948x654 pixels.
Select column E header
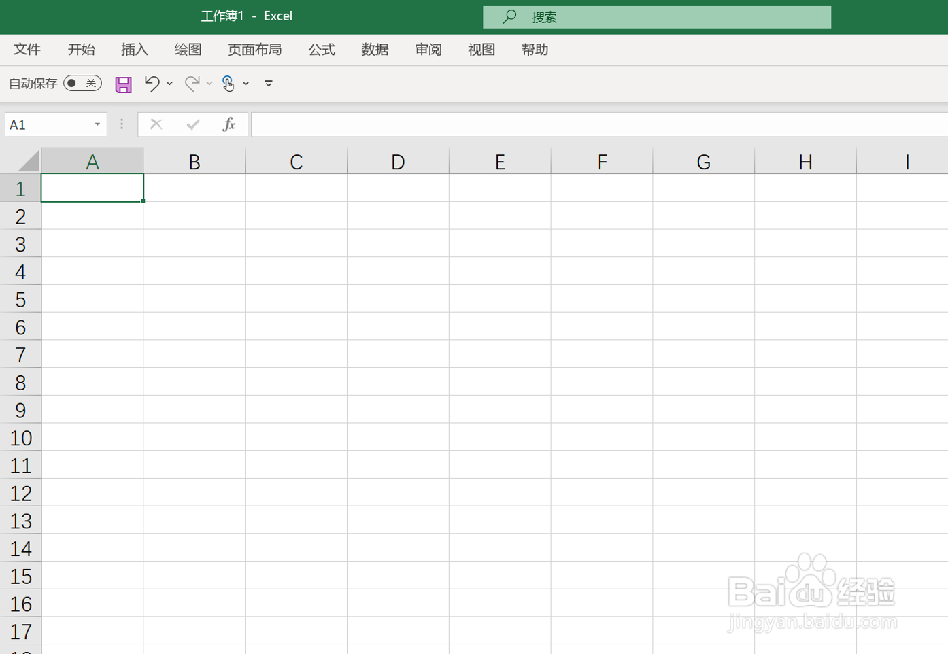[x=500, y=161]
